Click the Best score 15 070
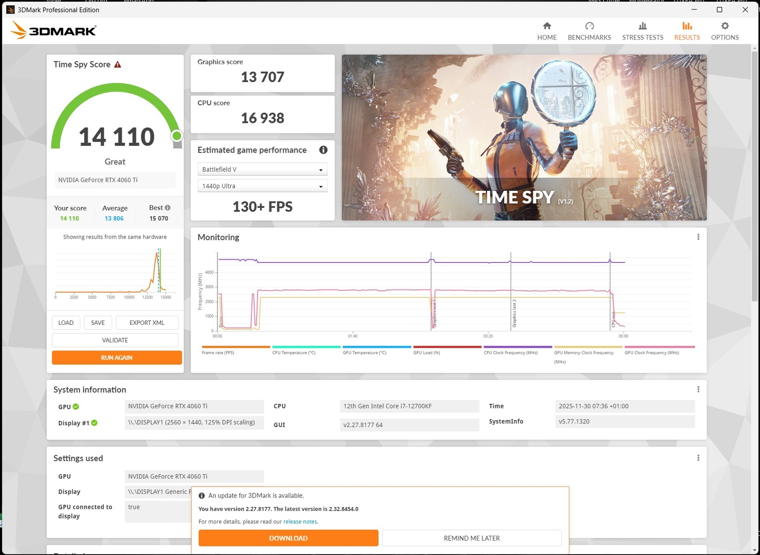Screen dimensions: 760x555 click(x=159, y=219)
